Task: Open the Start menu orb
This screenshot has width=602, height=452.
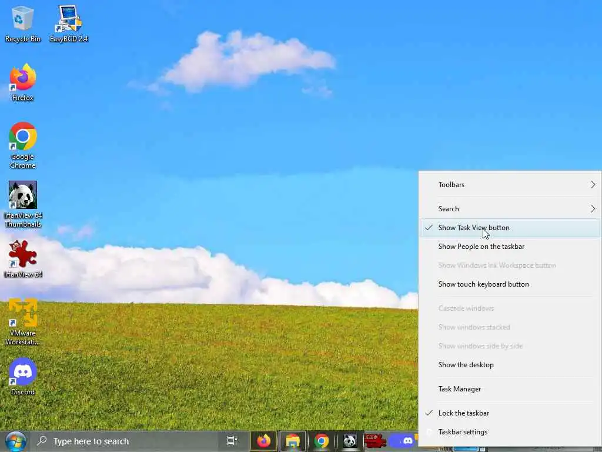Action: tap(15, 441)
